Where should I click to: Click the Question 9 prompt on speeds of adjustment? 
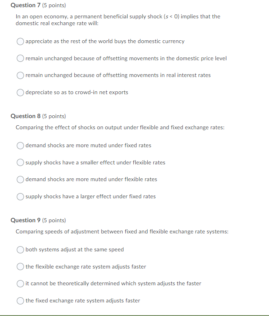point(122,231)
